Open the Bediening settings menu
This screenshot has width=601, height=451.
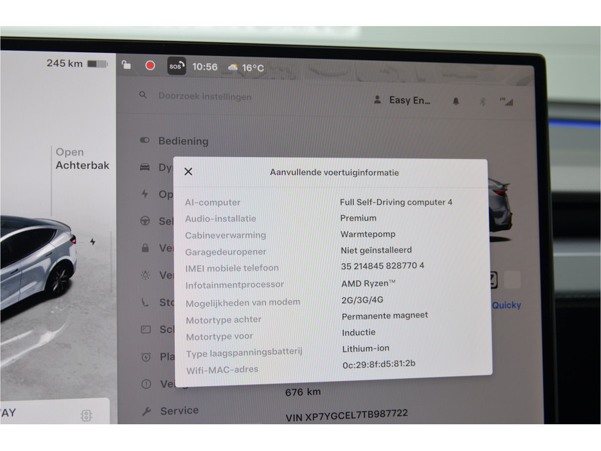(x=183, y=141)
